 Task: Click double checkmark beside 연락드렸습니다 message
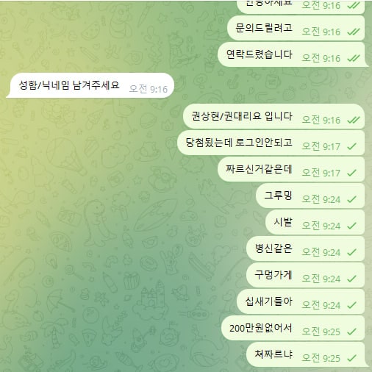pyautogui.click(x=354, y=58)
